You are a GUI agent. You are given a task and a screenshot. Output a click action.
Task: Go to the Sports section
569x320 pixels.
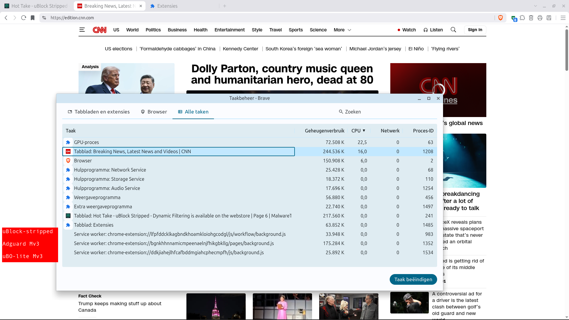(296, 30)
